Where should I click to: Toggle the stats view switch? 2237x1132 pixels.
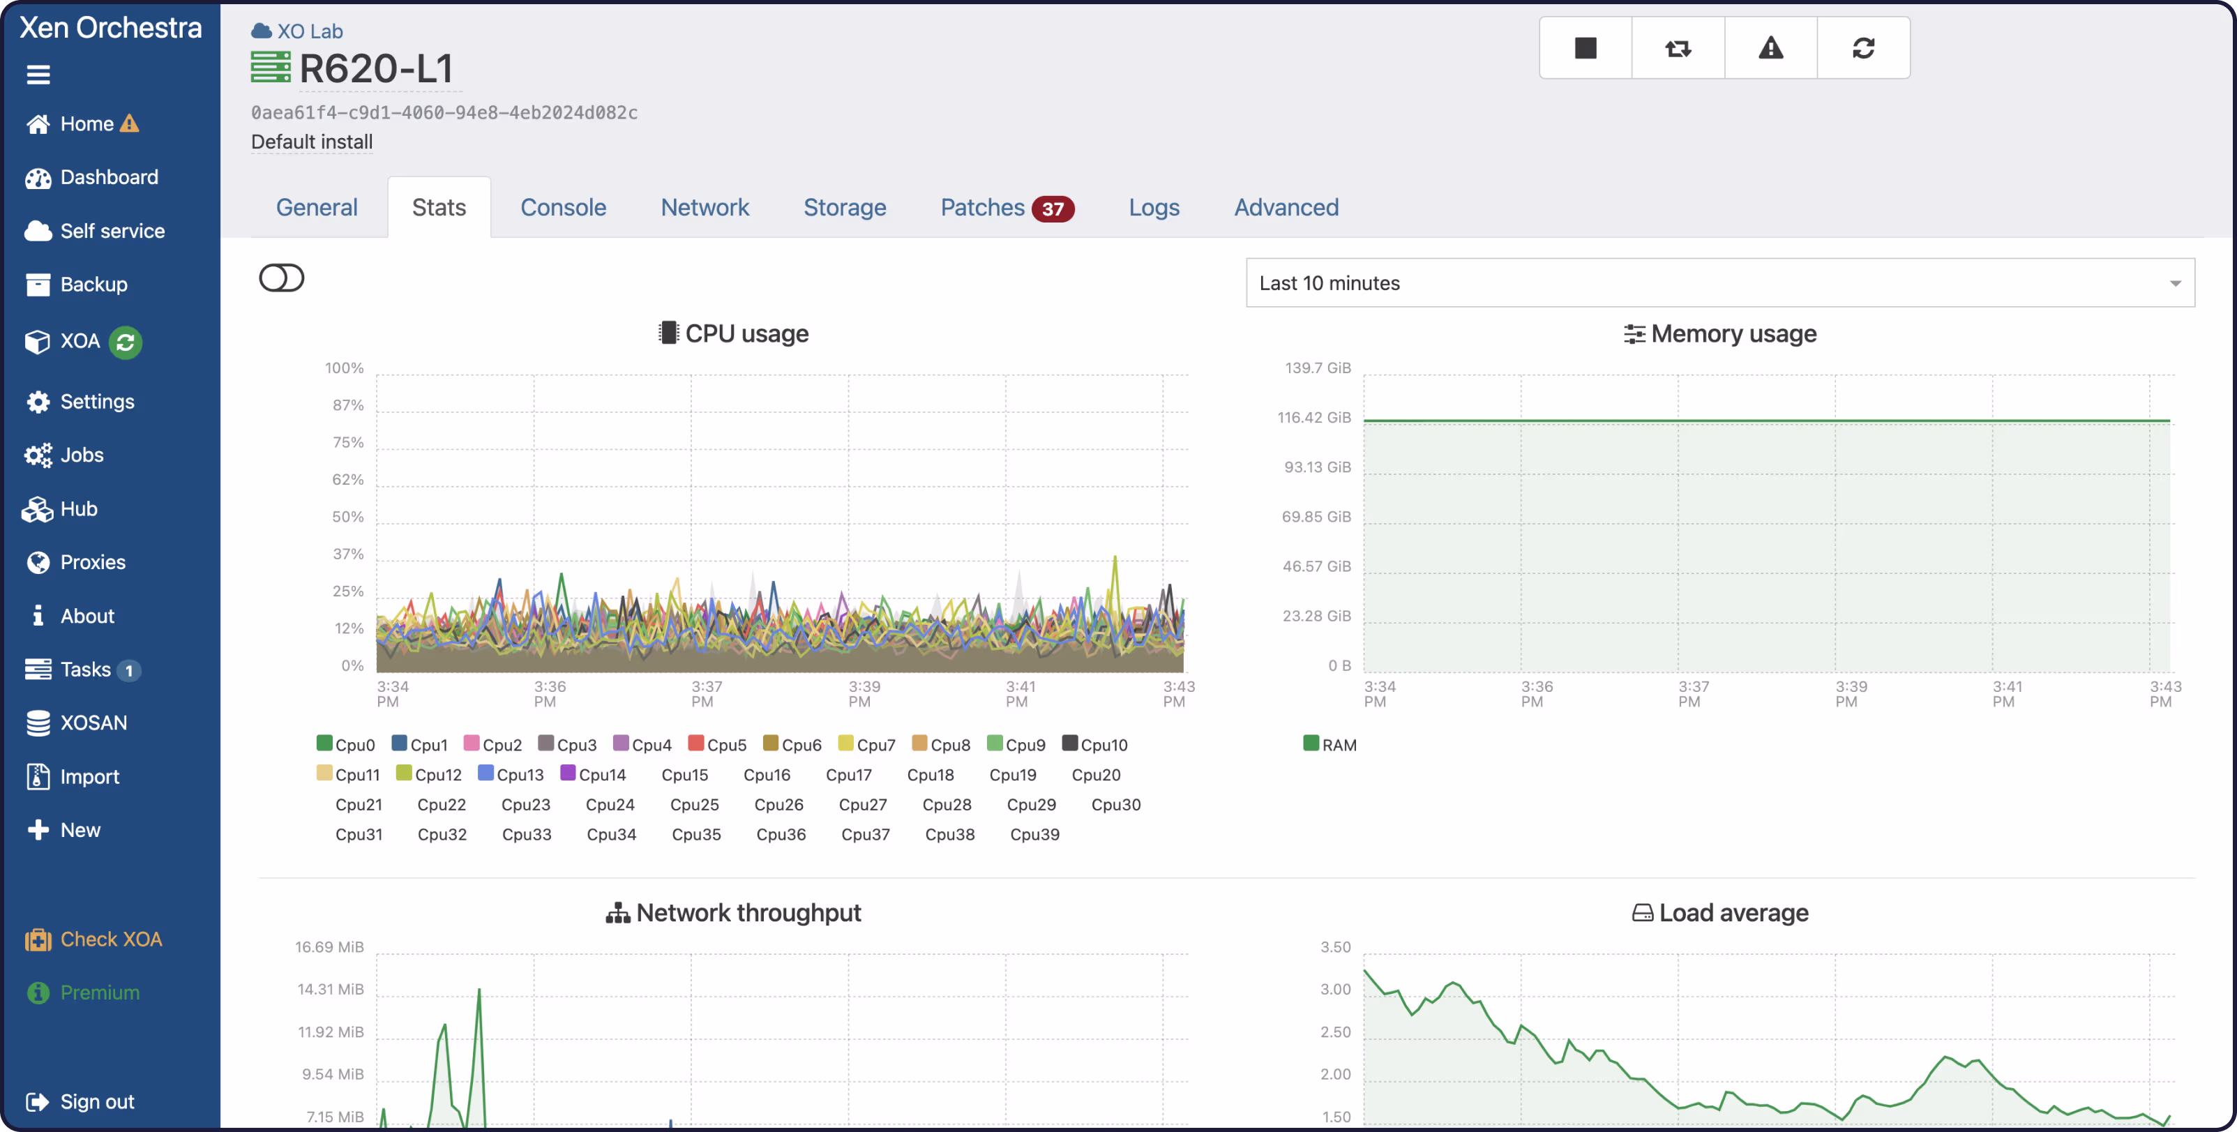click(x=281, y=278)
